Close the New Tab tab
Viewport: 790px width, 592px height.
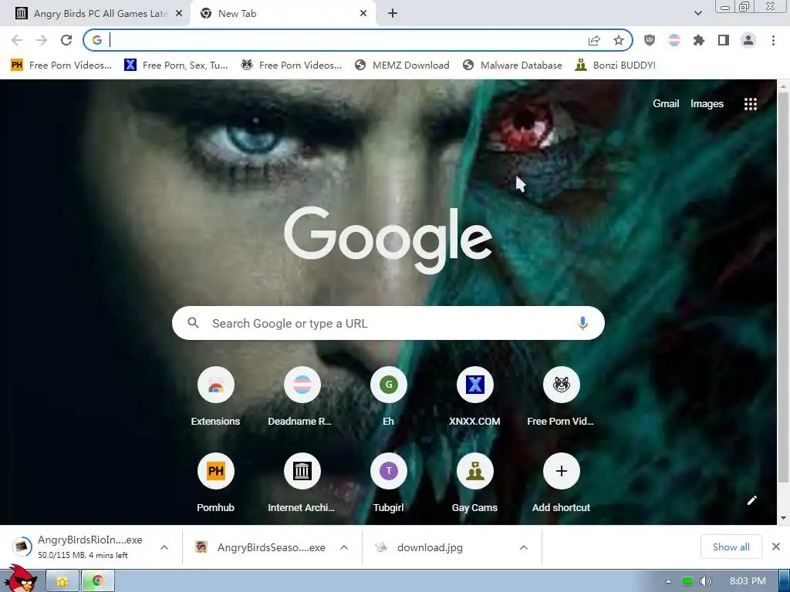pyautogui.click(x=363, y=14)
